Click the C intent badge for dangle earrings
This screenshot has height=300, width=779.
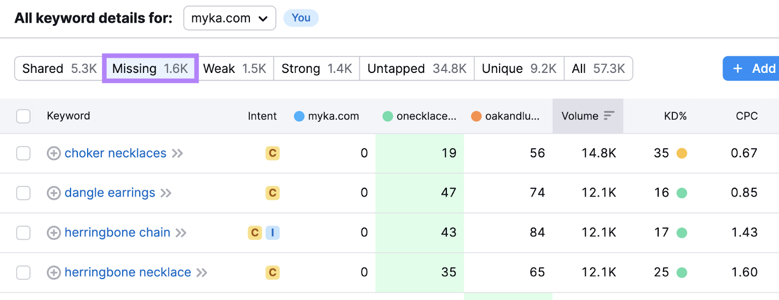[273, 193]
